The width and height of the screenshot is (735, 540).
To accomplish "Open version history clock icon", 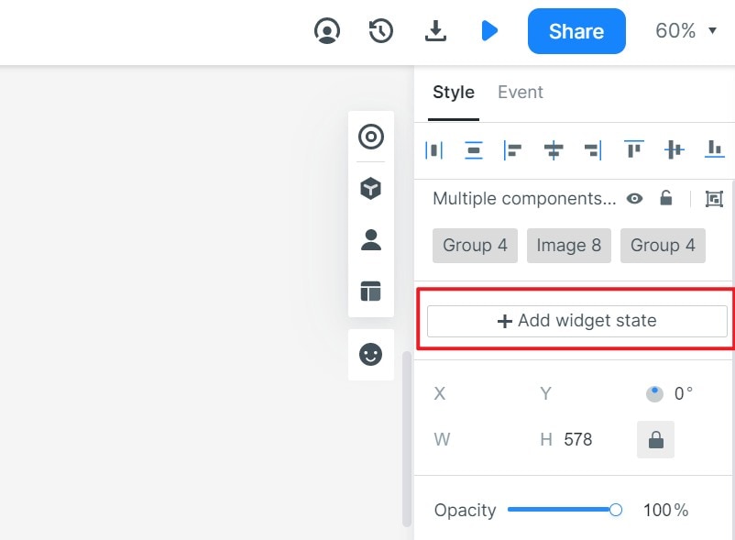I will tap(381, 31).
